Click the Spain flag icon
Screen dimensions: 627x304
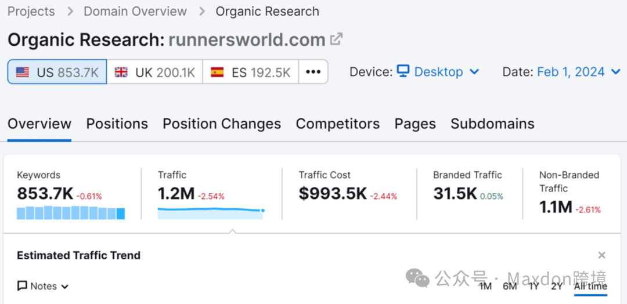click(217, 73)
